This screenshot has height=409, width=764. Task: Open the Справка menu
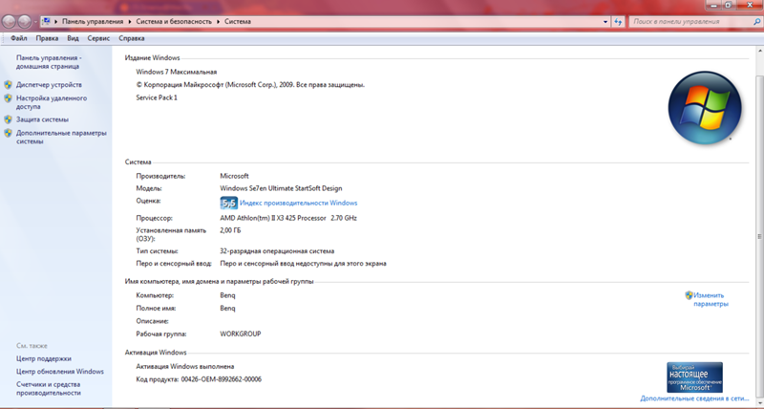[x=132, y=38]
